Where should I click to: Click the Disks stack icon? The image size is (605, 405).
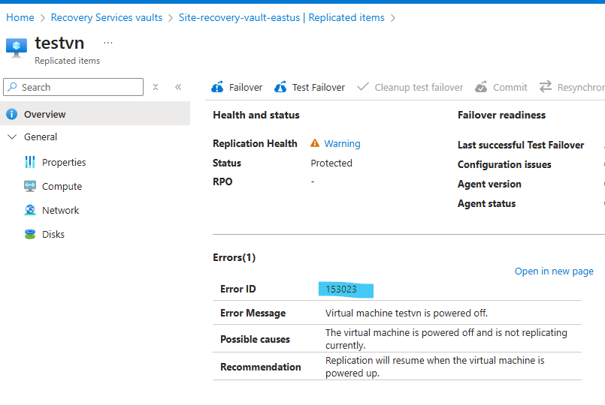30,235
